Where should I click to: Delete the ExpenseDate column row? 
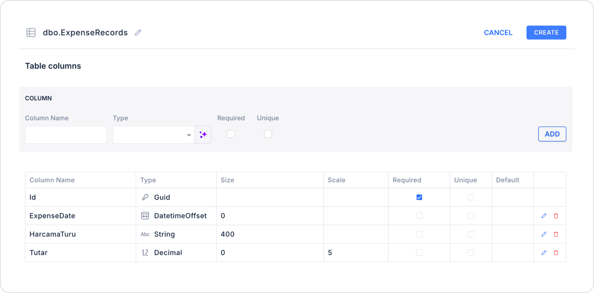point(556,216)
